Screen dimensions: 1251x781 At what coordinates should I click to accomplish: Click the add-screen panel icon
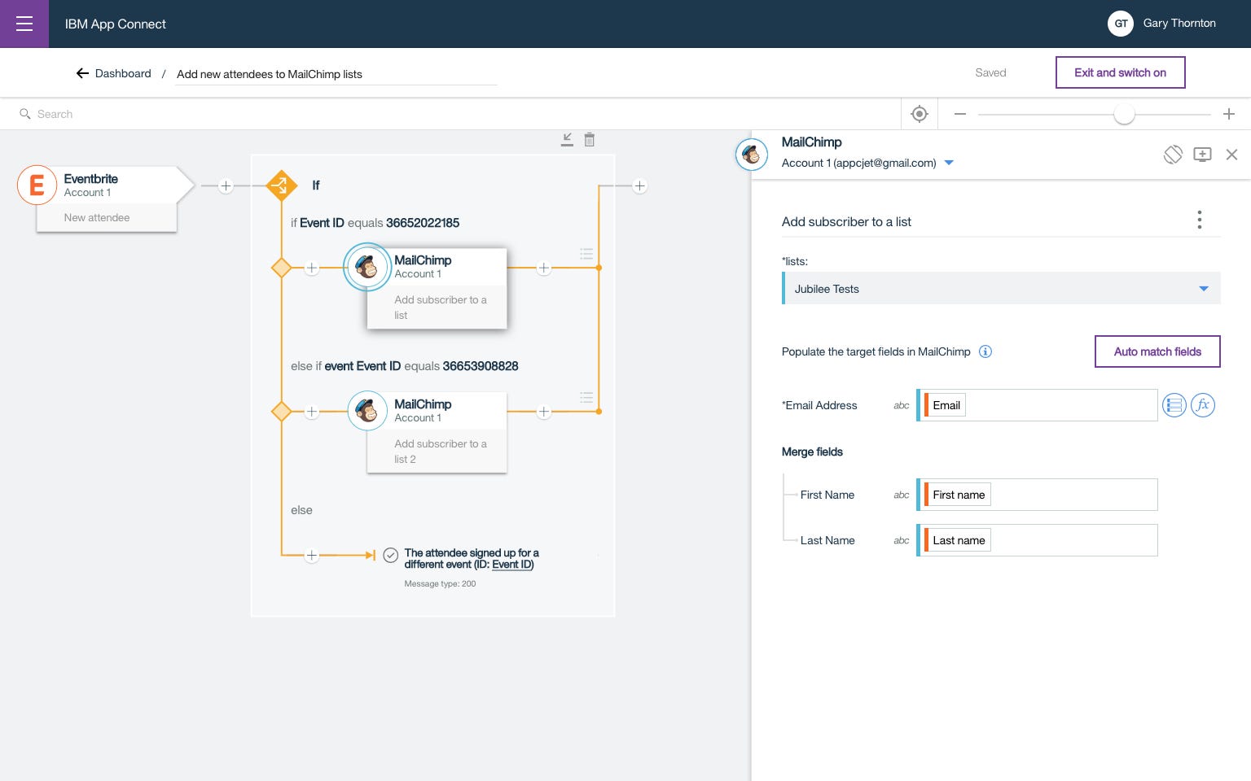click(x=1202, y=155)
